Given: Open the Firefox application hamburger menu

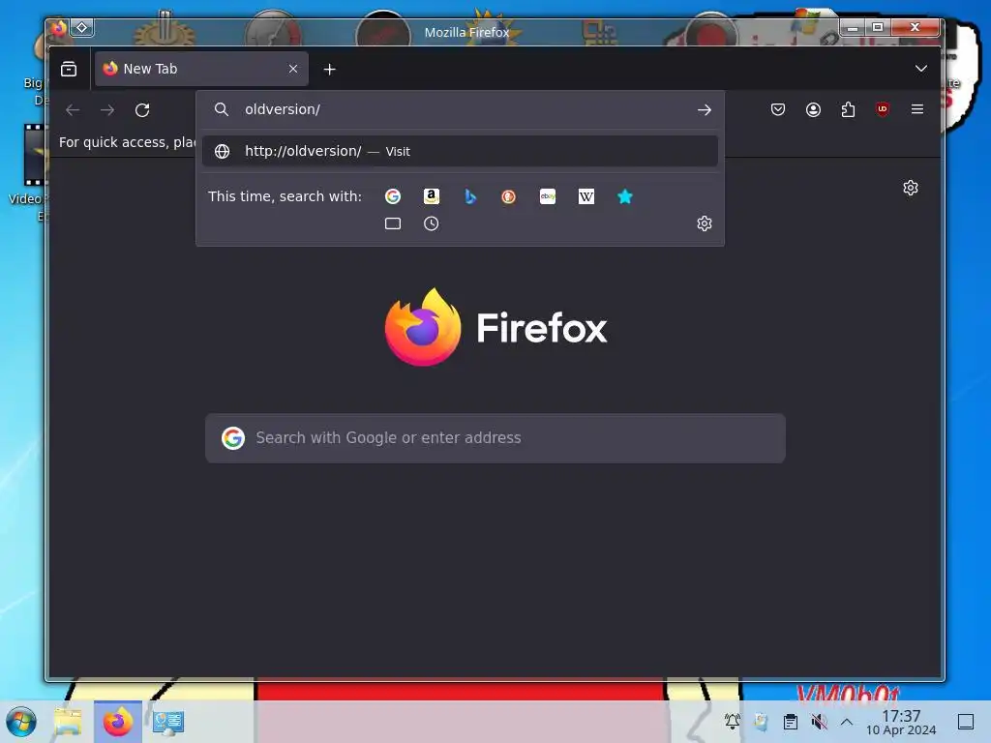Looking at the screenshot, I should [917, 110].
